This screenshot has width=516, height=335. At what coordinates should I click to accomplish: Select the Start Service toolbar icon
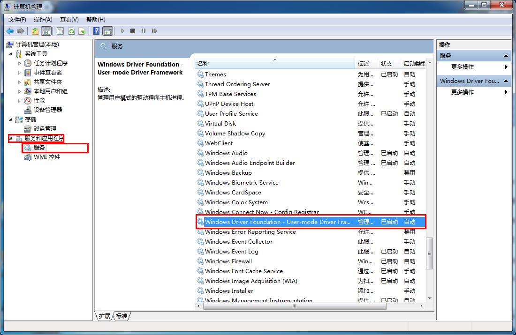[x=122, y=31]
